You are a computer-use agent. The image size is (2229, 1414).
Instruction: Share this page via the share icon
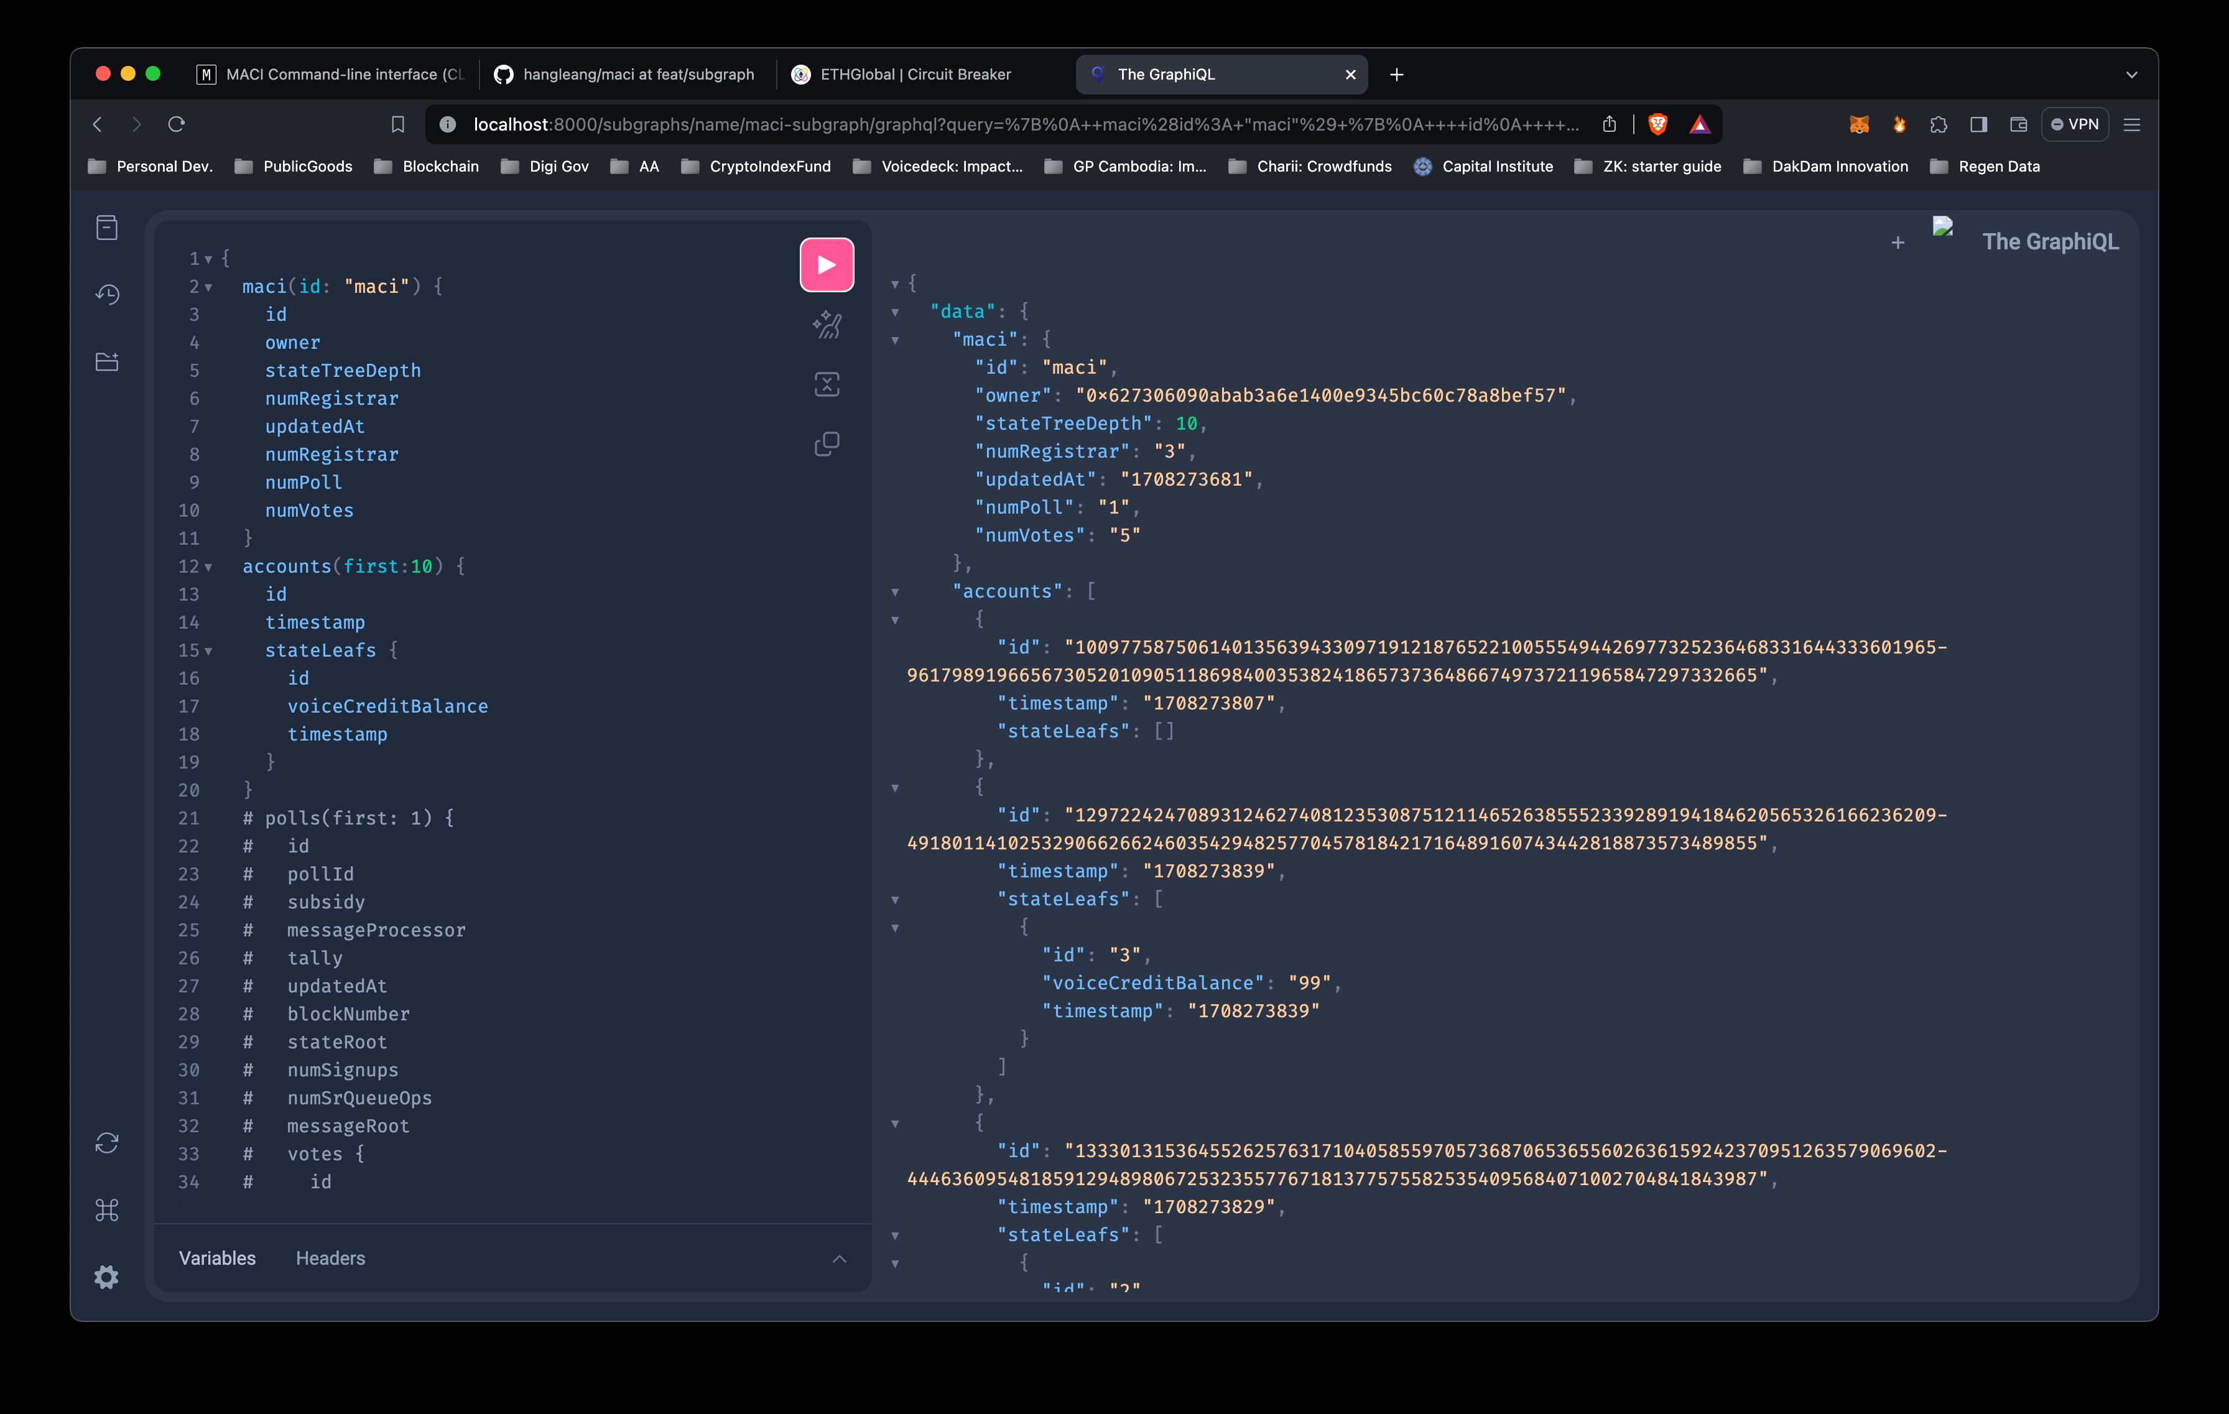[x=1609, y=124]
